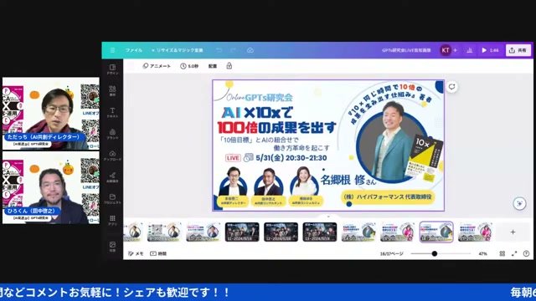Enter fullscreen with the expand arrows icon
This screenshot has width=536, height=301.
514,253
